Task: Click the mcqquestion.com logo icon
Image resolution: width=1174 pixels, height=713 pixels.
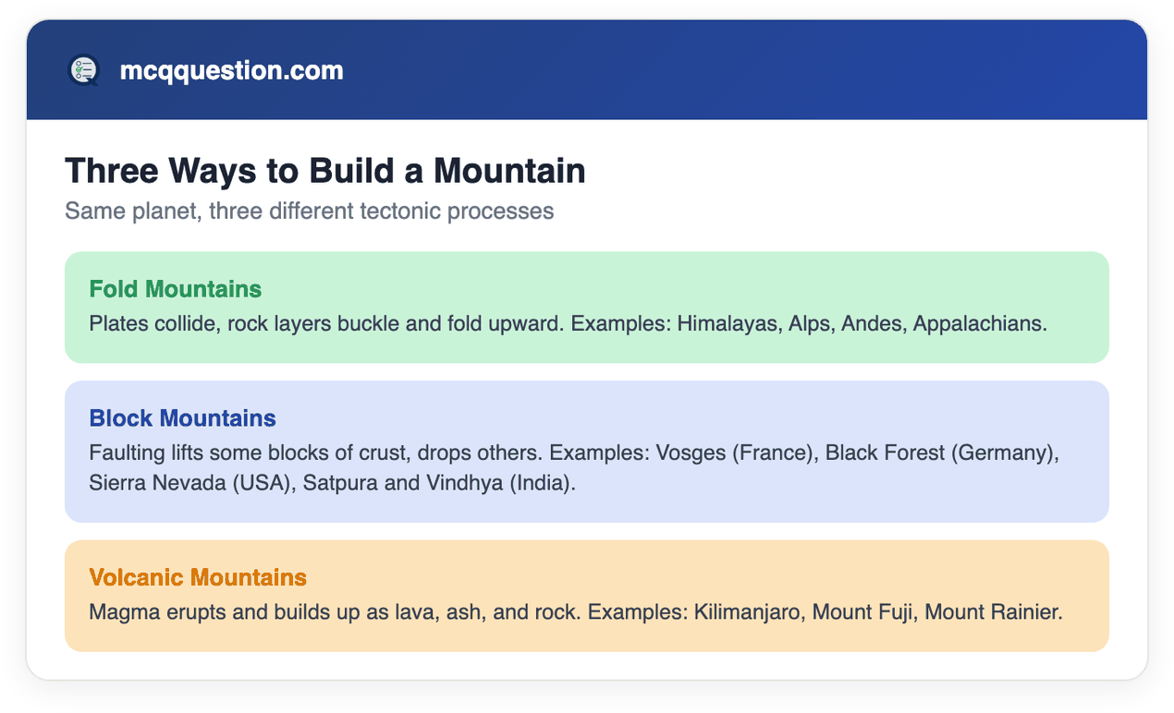Action: [x=83, y=70]
